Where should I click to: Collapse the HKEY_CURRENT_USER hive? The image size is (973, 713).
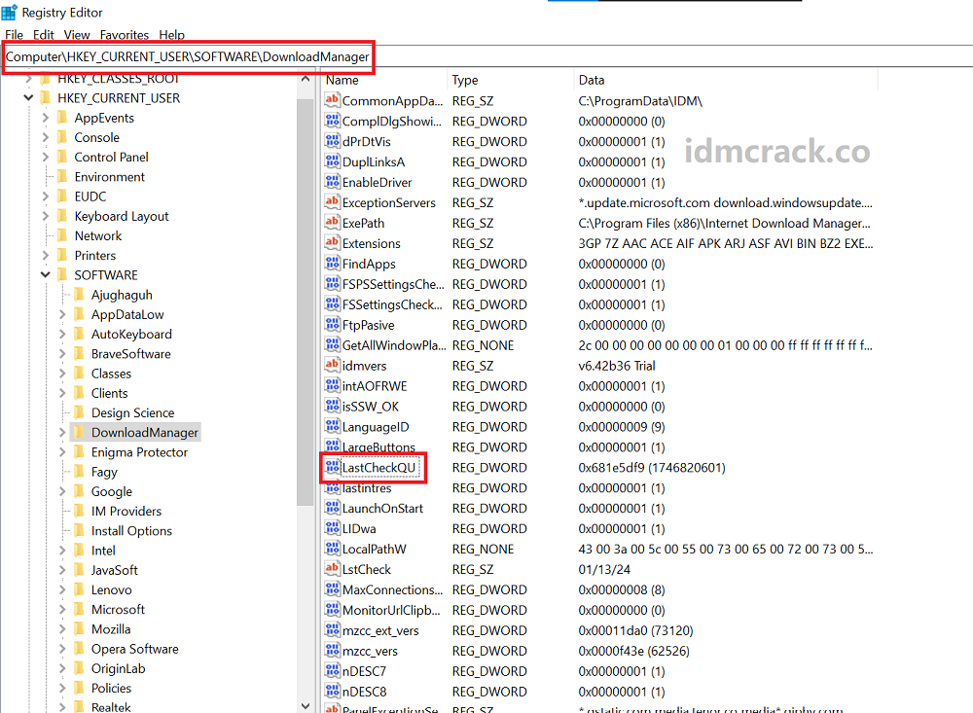tap(28, 97)
